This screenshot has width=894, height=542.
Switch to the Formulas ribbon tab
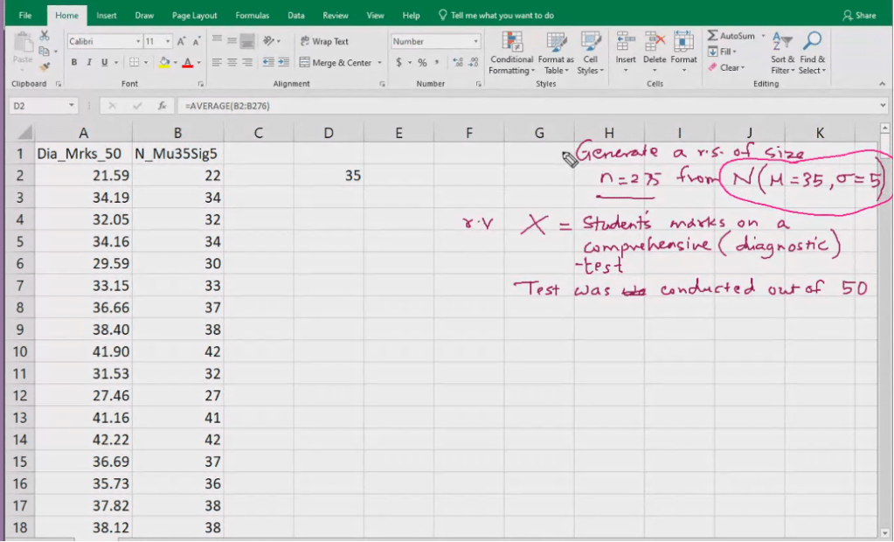coord(252,16)
